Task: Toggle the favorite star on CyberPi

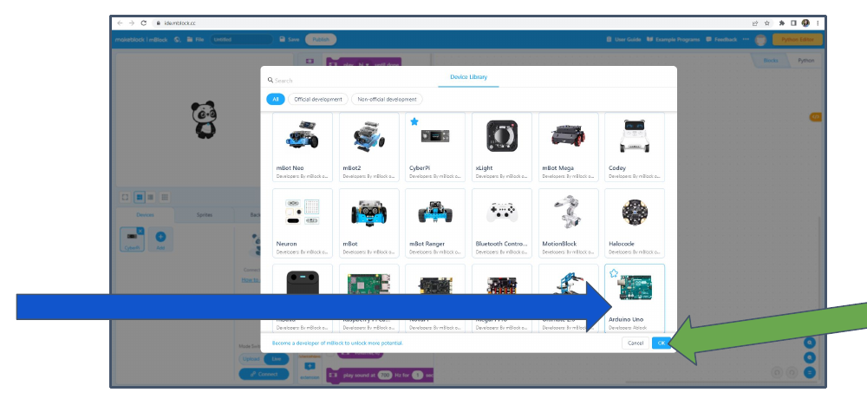Action: point(414,121)
